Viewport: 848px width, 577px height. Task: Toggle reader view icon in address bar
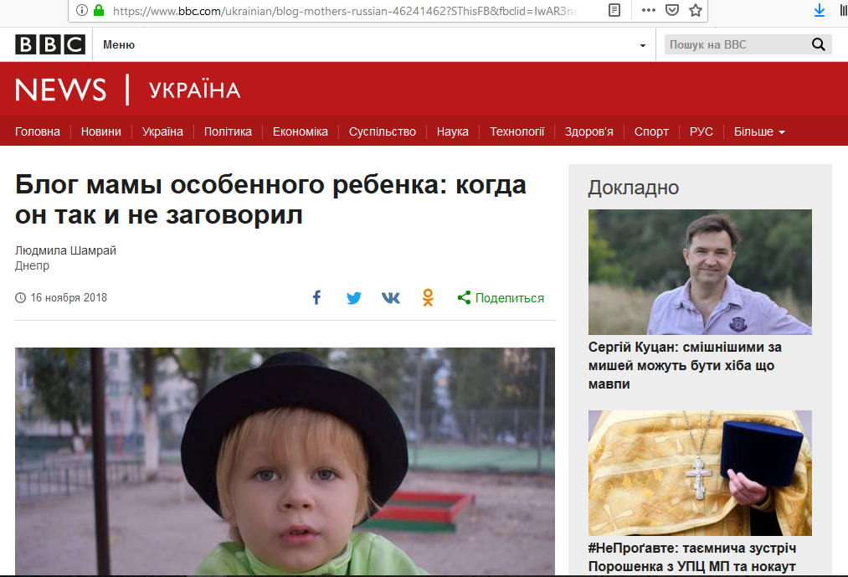tap(614, 10)
